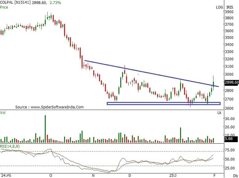The image size is (239, 178).
Task: Select the blue horizontal support rectangle
Action: [x=163, y=104]
